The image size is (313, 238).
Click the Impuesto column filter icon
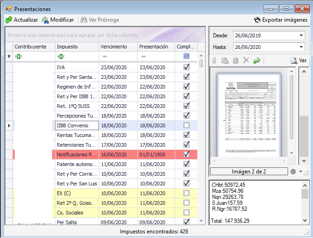pos(61,56)
